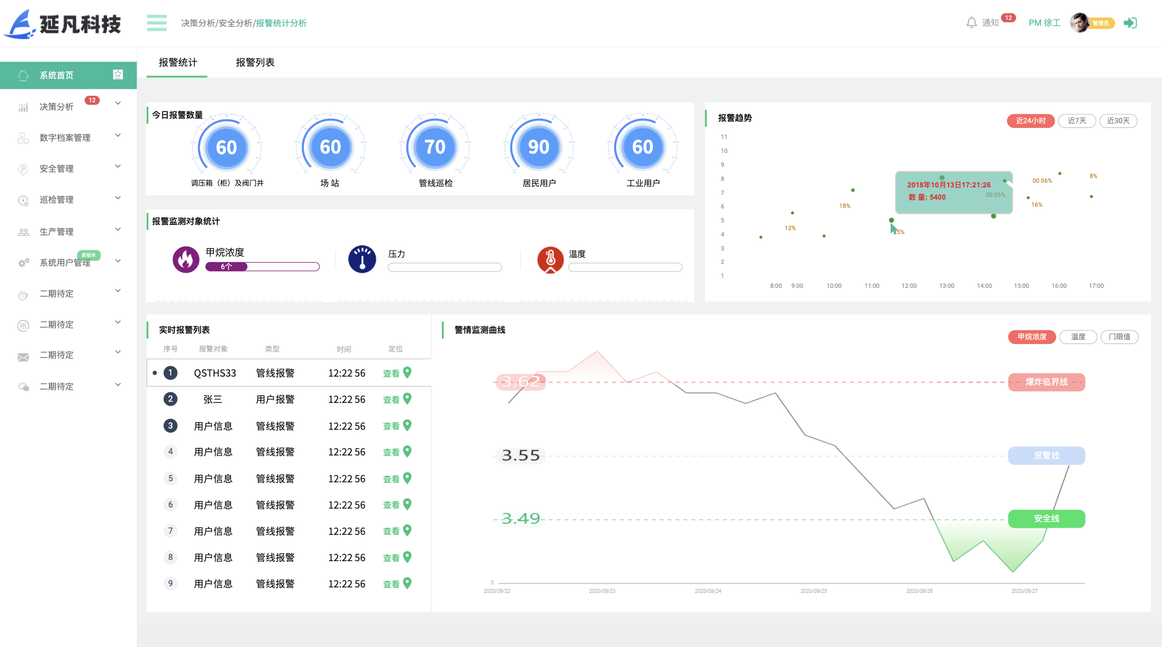Expand the 决策分析 sidebar menu
1162x647 pixels.
coord(57,106)
